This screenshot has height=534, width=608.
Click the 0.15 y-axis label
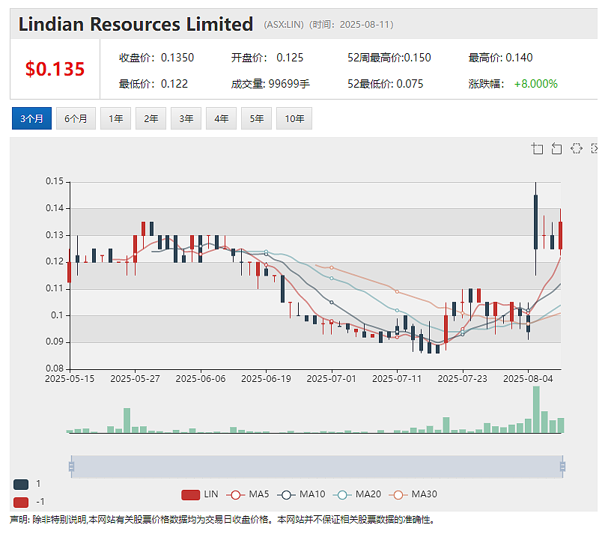click(x=55, y=181)
